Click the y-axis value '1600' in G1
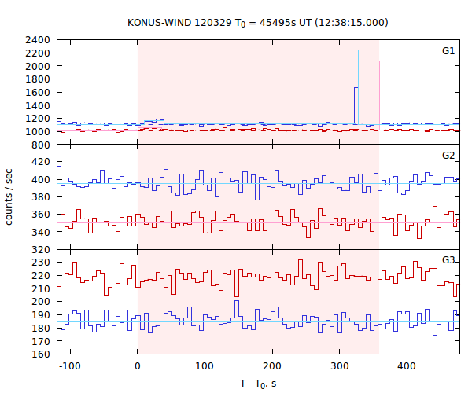The image size is (472, 393). click(38, 92)
